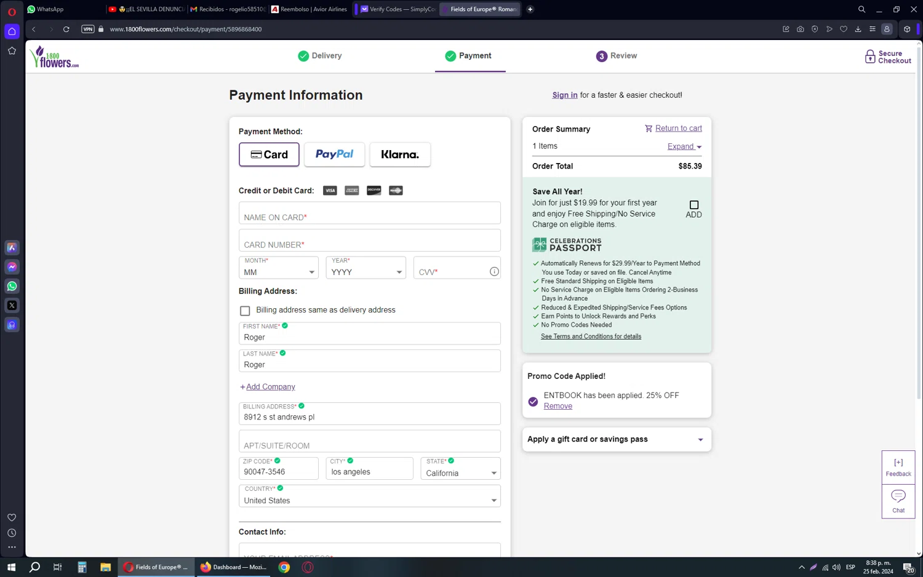Expand the order items list
Viewport: 923px width, 577px height.
(684, 146)
